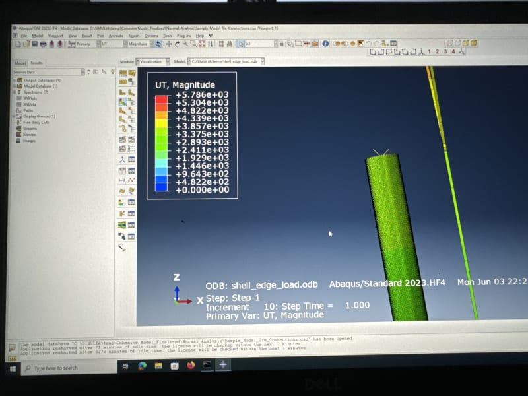This screenshot has width=528, height=396.
Task: Click the synchronize field output icon
Action: click(158, 44)
